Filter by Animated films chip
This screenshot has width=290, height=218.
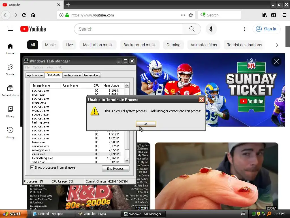(204, 45)
